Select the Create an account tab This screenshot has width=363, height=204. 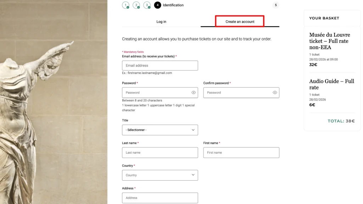[240, 22]
